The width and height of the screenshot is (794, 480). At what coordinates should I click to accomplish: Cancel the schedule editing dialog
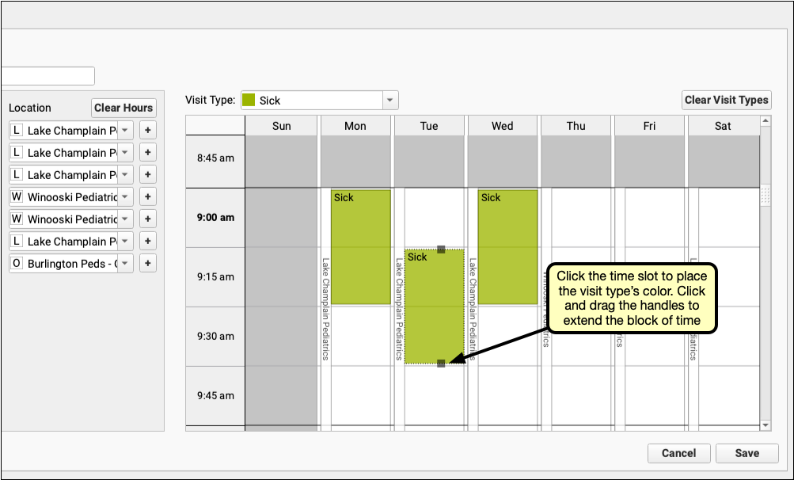pyautogui.click(x=678, y=454)
